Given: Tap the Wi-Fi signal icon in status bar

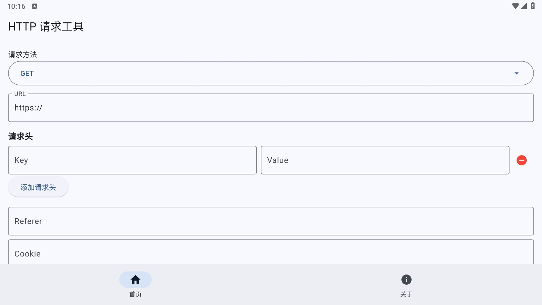Looking at the screenshot, I should pyautogui.click(x=515, y=6).
